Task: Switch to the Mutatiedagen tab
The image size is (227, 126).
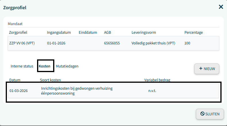Action: coord(67,66)
